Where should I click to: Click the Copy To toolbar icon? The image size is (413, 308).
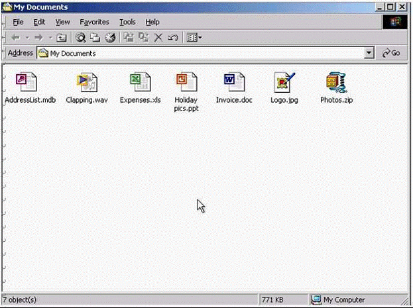click(144, 38)
